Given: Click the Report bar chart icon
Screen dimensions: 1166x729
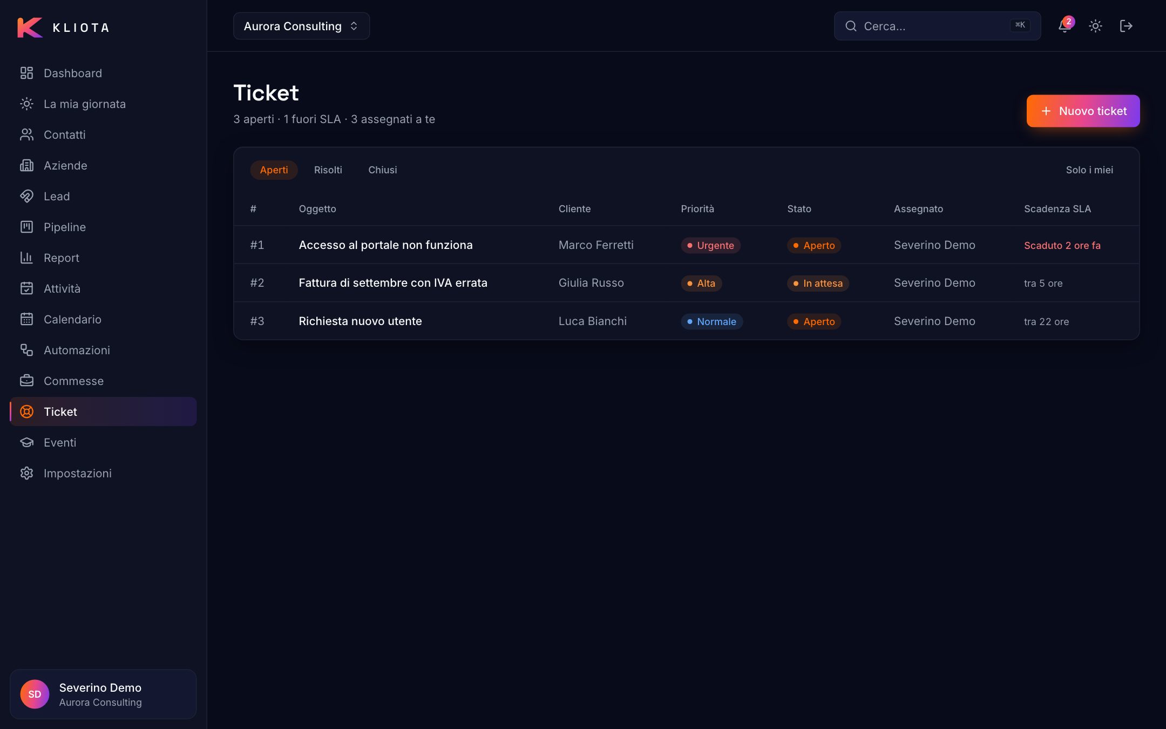Looking at the screenshot, I should (26, 258).
